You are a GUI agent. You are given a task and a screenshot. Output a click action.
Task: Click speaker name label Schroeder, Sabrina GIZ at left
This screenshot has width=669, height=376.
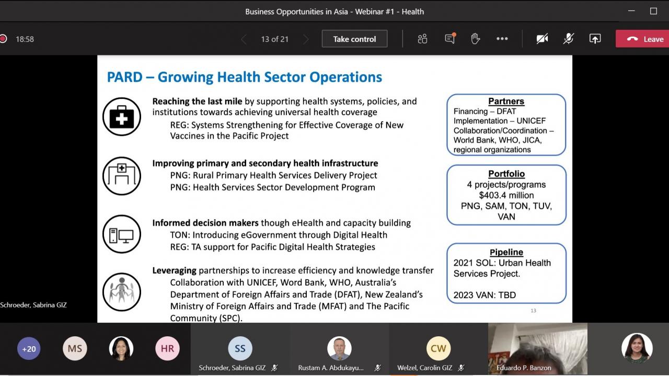pyautogui.click(x=33, y=305)
